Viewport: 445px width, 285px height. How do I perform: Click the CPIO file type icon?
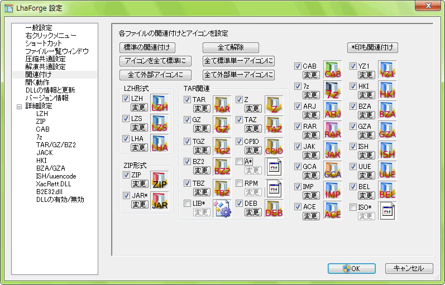point(274,146)
